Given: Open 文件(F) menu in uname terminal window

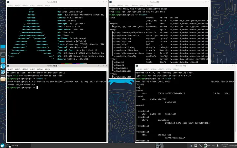Looking at the screenshot, I should point(10,69).
